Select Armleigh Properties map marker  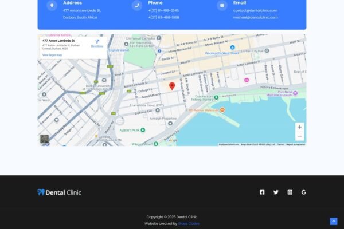[170, 124]
